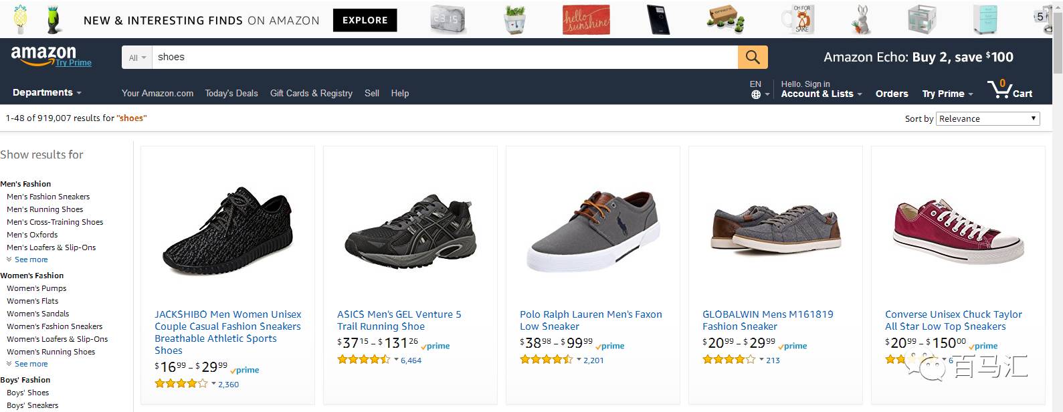The width and height of the screenshot is (1063, 412).
Task: Open Gift Cards & Registry link
Action: (x=311, y=94)
